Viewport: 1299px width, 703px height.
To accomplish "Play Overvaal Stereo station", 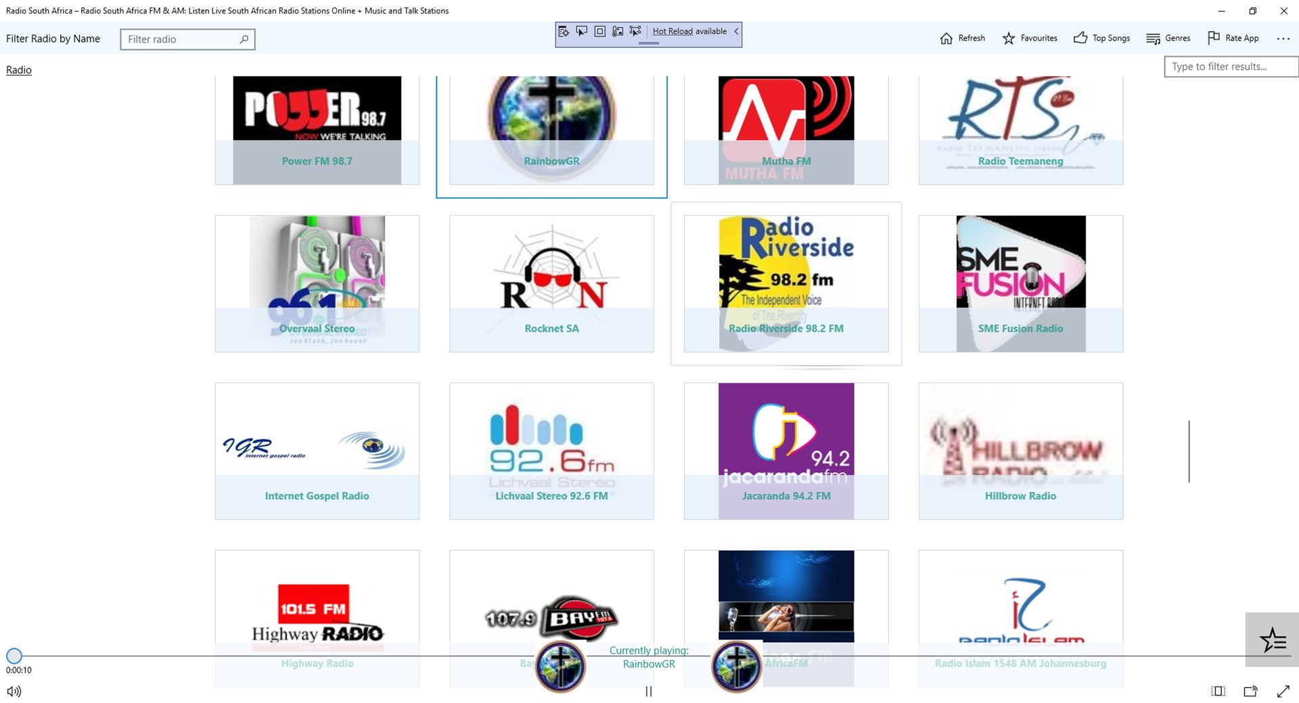I will pos(317,284).
